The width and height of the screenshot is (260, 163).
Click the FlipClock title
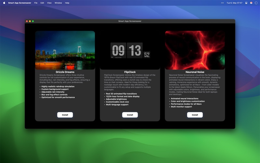(130, 72)
